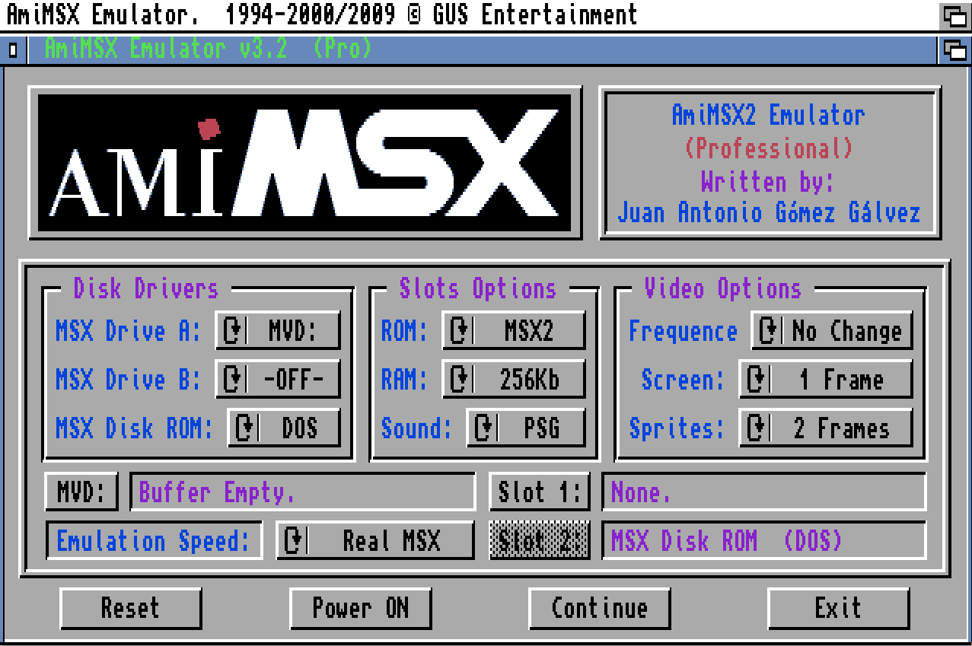Click the window title 'AmiMSX Emulator v3.2 (Pro)'
This screenshot has width=972, height=646.
coord(208,49)
